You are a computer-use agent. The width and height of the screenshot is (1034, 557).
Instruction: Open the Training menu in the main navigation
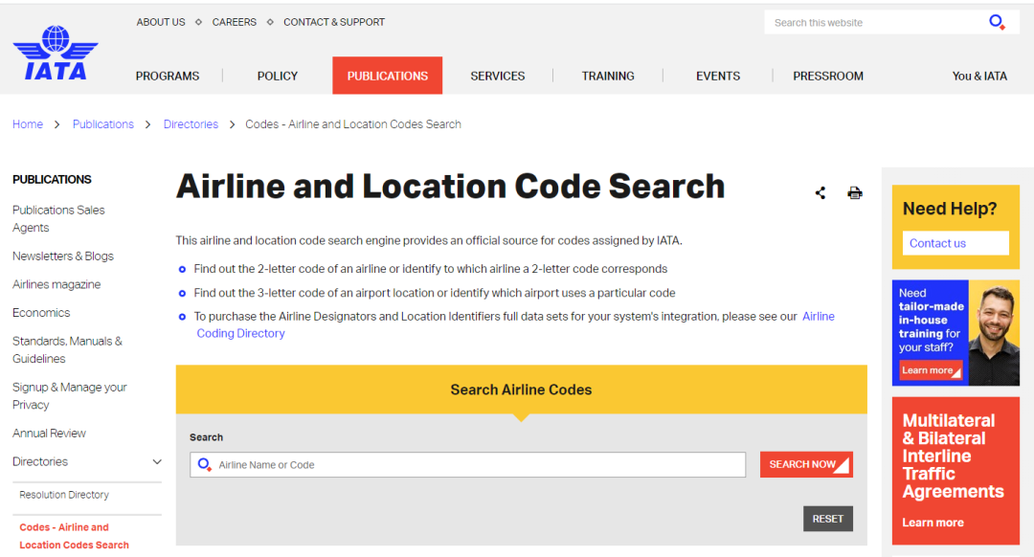coord(608,76)
